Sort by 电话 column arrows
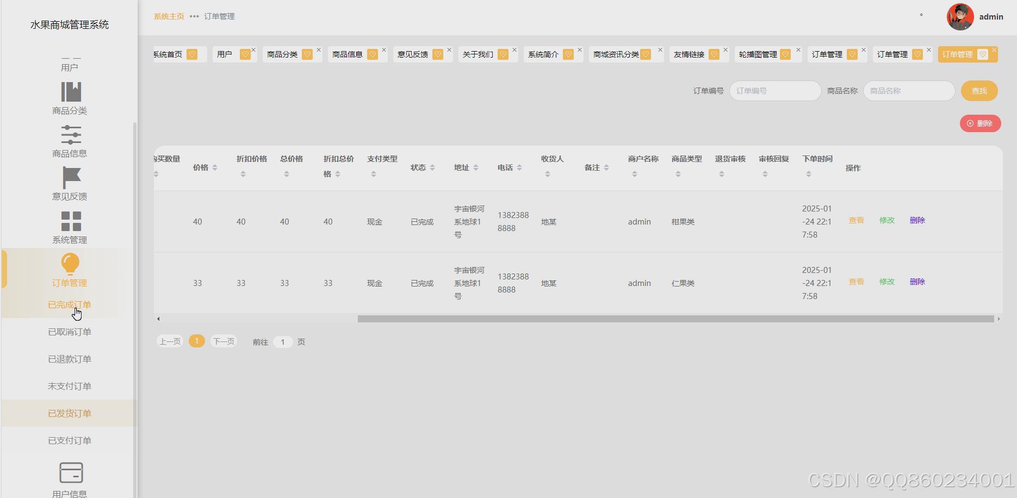This screenshot has width=1017, height=498. point(519,167)
